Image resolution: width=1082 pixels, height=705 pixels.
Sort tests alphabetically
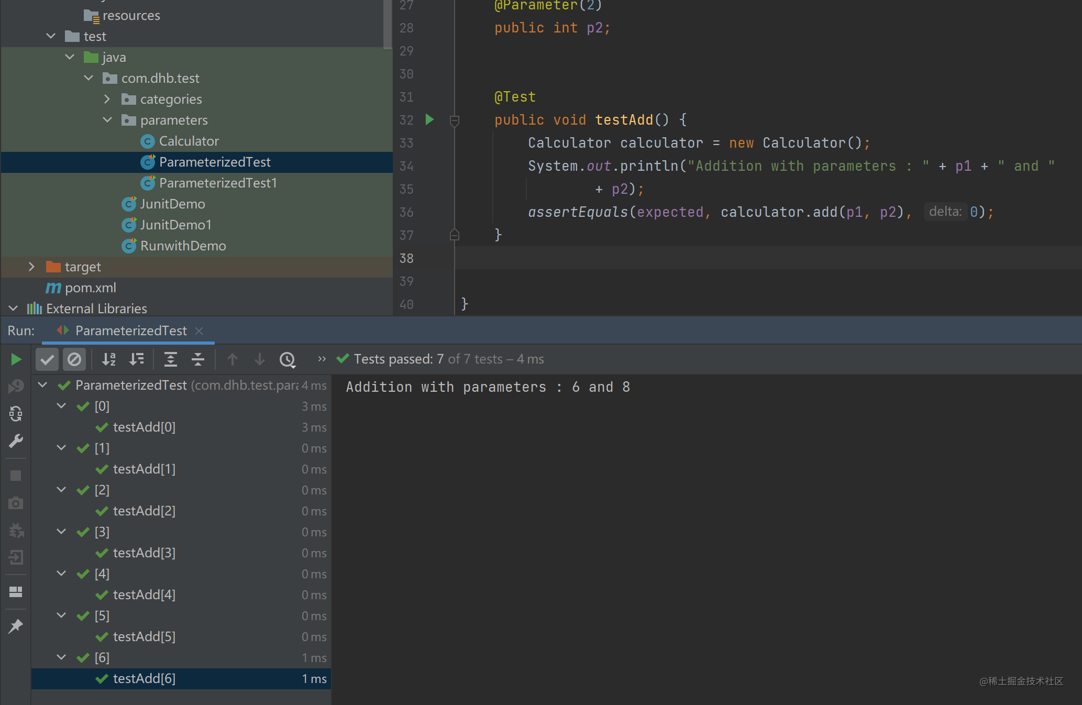pyautogui.click(x=109, y=359)
